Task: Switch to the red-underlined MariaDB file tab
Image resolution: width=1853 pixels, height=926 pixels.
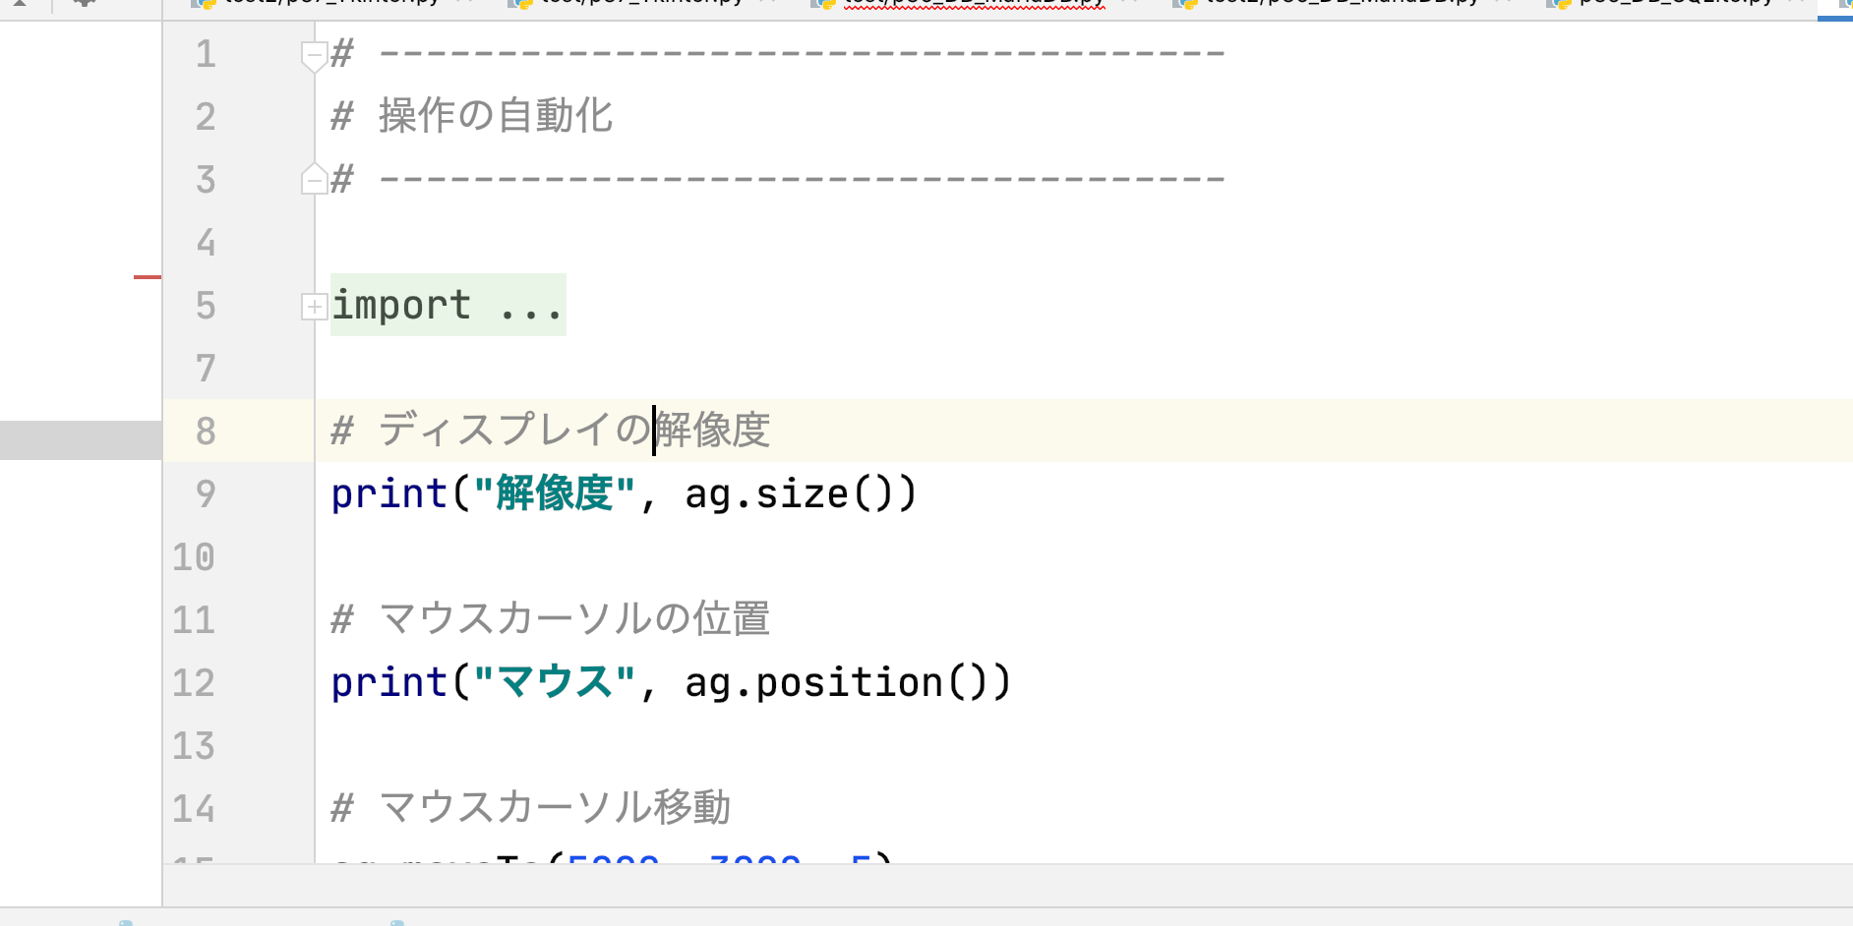Action: click(x=974, y=3)
